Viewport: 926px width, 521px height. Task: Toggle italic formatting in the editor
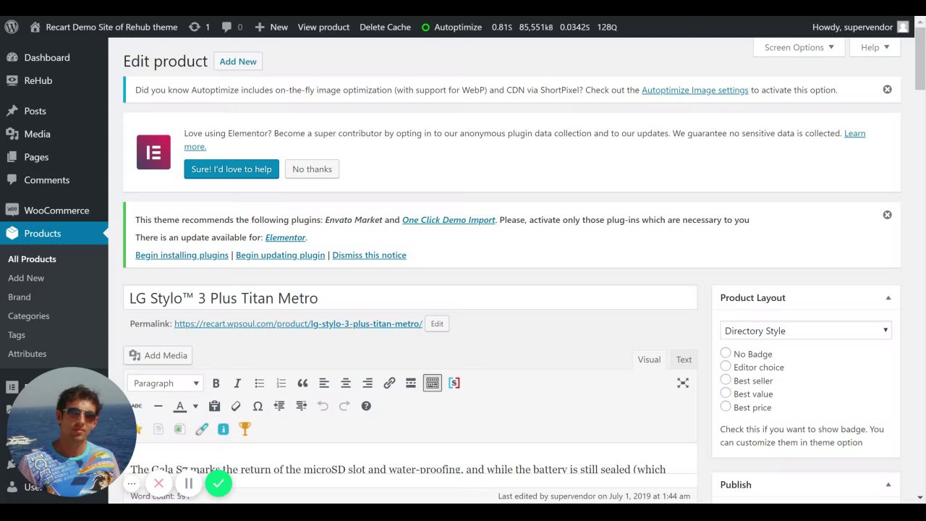(x=237, y=383)
